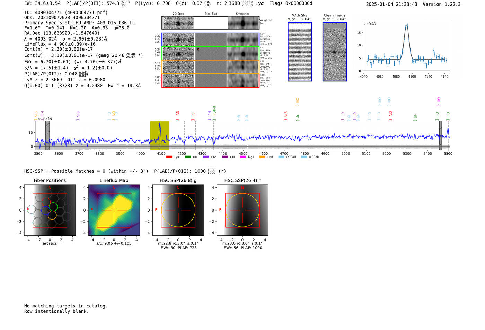Click the red-bordered 2D spectrum fiber row
Image resolution: width=485 pixels, height=330 pixels.
[210, 80]
